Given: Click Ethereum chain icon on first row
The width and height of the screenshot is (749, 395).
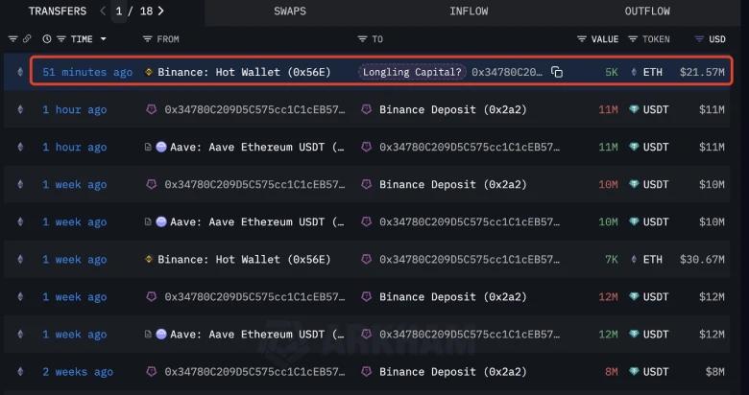Looking at the screenshot, I should (20, 72).
